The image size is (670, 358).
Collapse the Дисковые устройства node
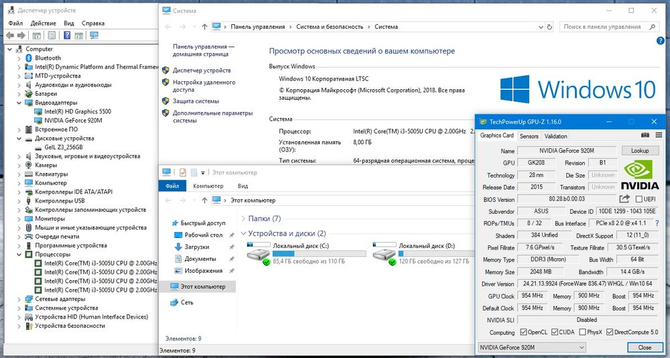(19, 139)
